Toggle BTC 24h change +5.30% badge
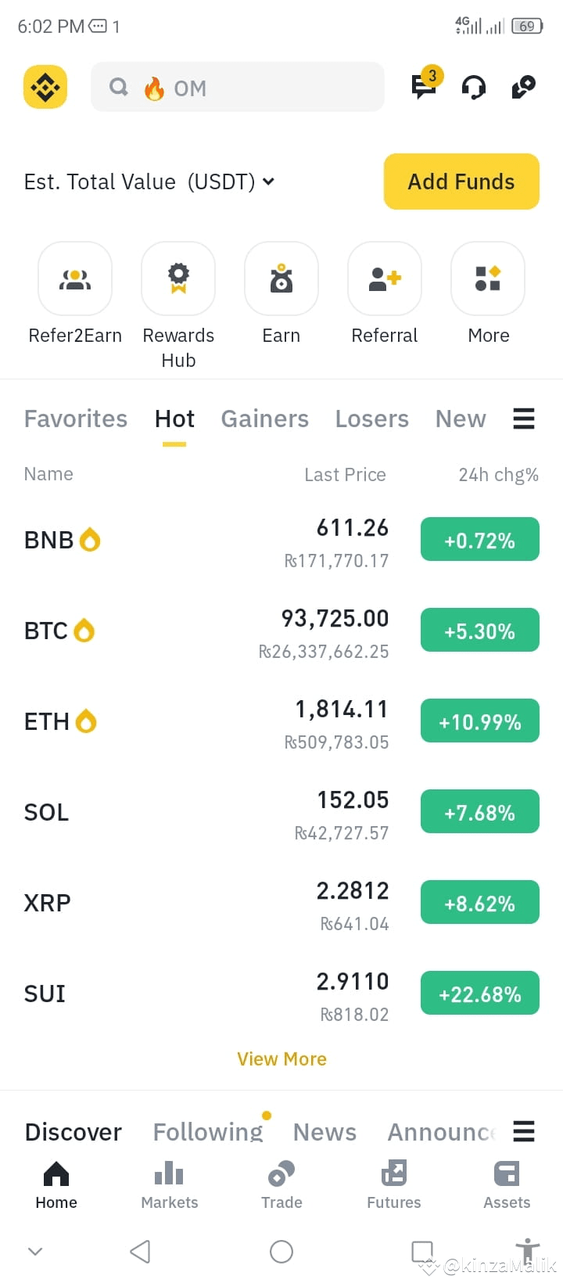 click(x=480, y=631)
